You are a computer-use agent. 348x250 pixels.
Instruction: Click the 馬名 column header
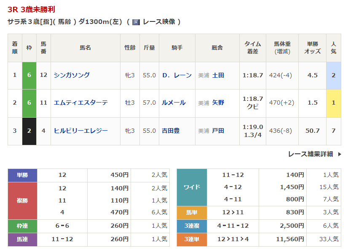click(x=85, y=47)
